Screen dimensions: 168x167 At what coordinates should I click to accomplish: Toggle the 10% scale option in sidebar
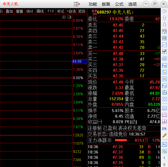click(x=164, y=128)
